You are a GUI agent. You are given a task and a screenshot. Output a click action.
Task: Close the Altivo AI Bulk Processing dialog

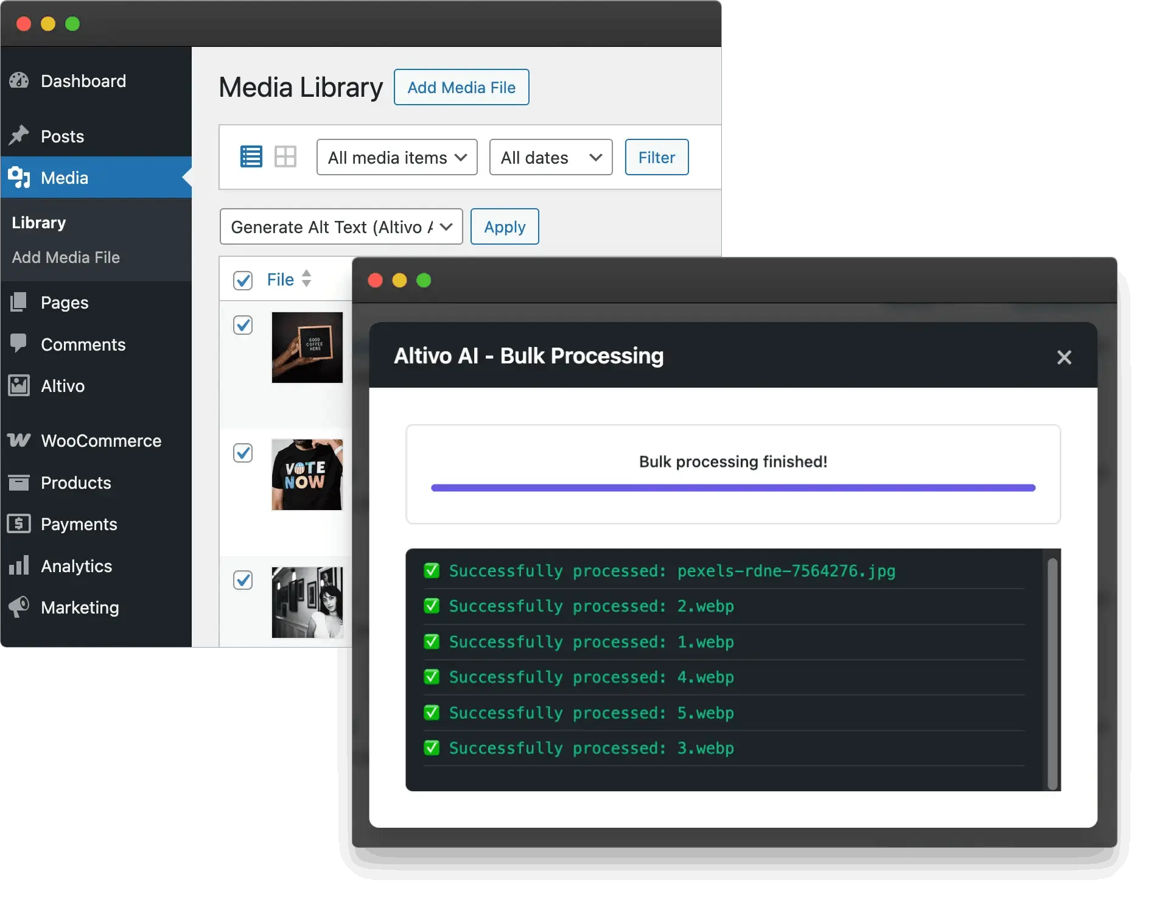click(1063, 357)
